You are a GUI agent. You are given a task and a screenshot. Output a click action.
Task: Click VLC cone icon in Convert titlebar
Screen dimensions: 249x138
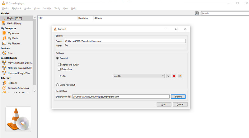pyautogui.click(x=55, y=29)
